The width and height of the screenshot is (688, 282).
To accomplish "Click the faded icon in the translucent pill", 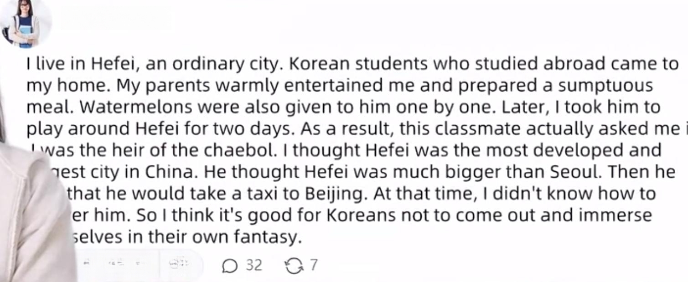I will coord(179,264).
